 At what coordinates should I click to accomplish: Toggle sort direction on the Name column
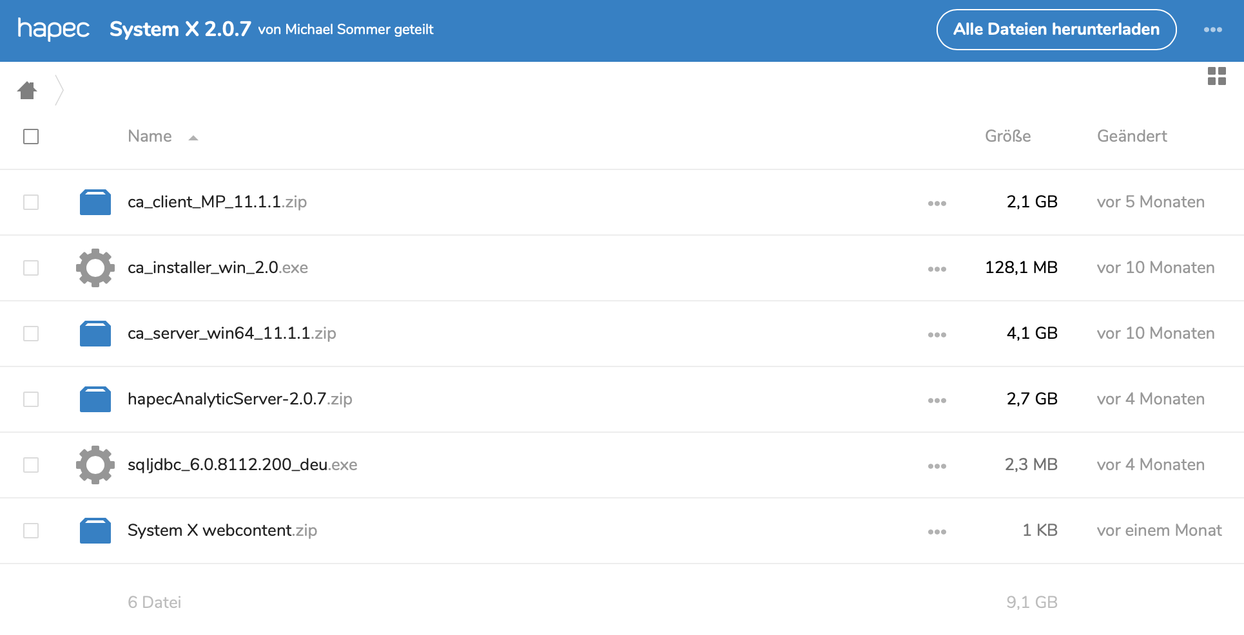[x=150, y=137]
